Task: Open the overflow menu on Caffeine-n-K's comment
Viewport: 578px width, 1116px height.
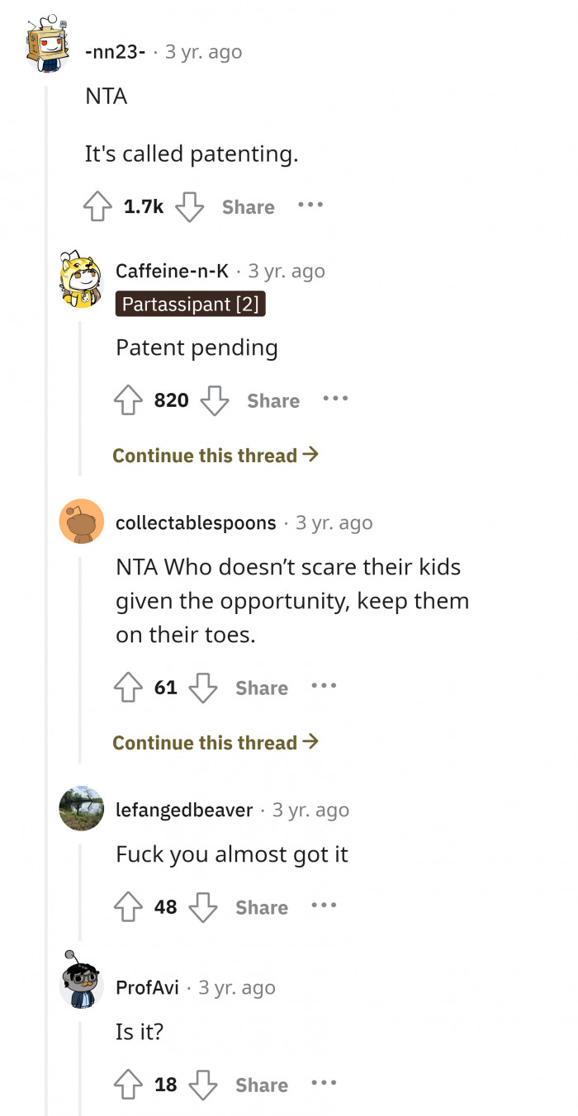Action: pos(336,399)
